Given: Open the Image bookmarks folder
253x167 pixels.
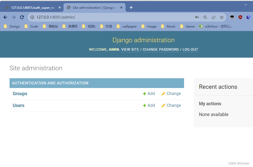Looking at the screenshot, I should click(x=149, y=27).
